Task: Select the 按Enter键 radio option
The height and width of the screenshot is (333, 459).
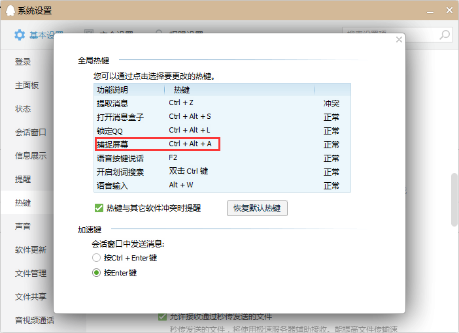Action: [x=97, y=273]
